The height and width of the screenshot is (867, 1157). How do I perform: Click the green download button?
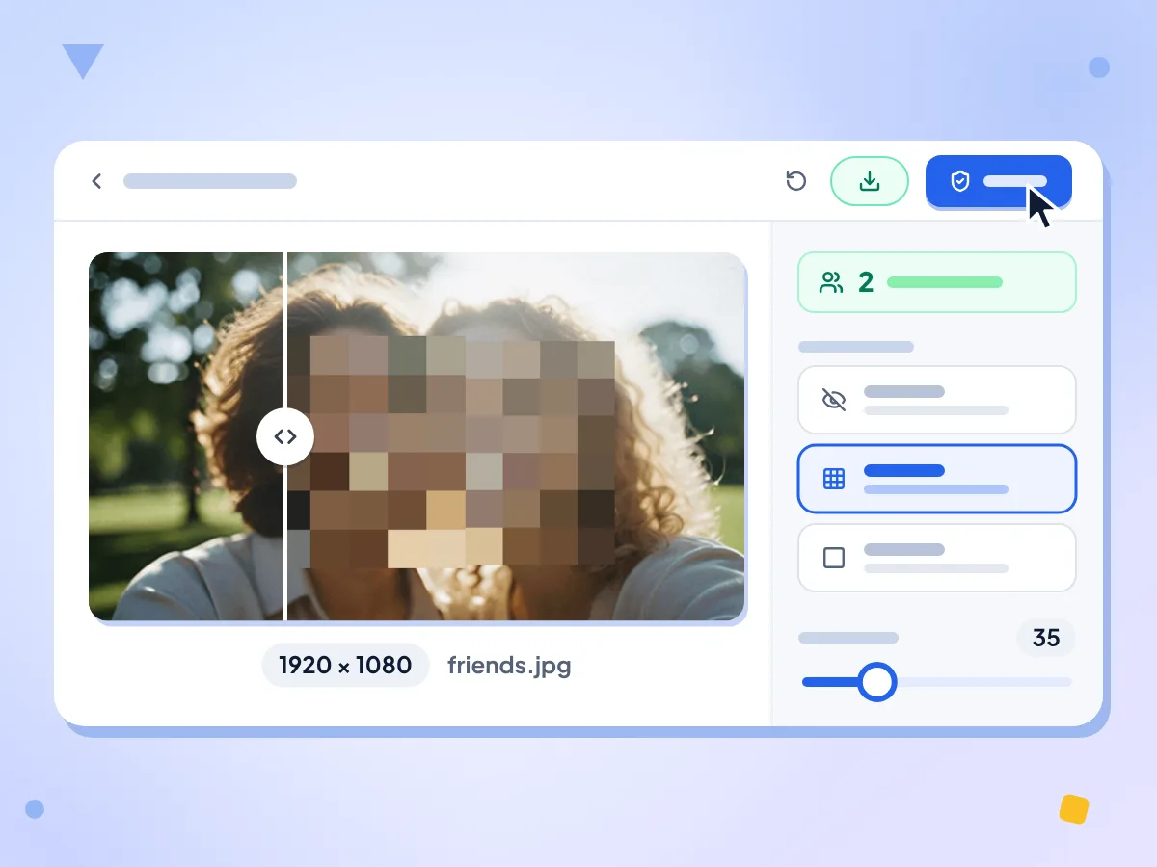pos(870,181)
